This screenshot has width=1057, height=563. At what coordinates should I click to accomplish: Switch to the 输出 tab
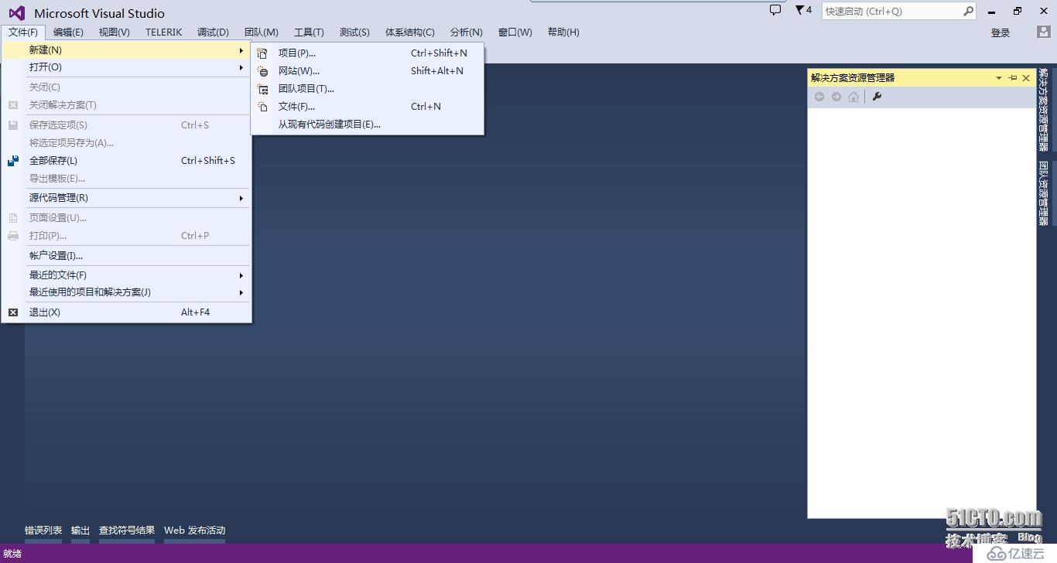[x=80, y=531]
